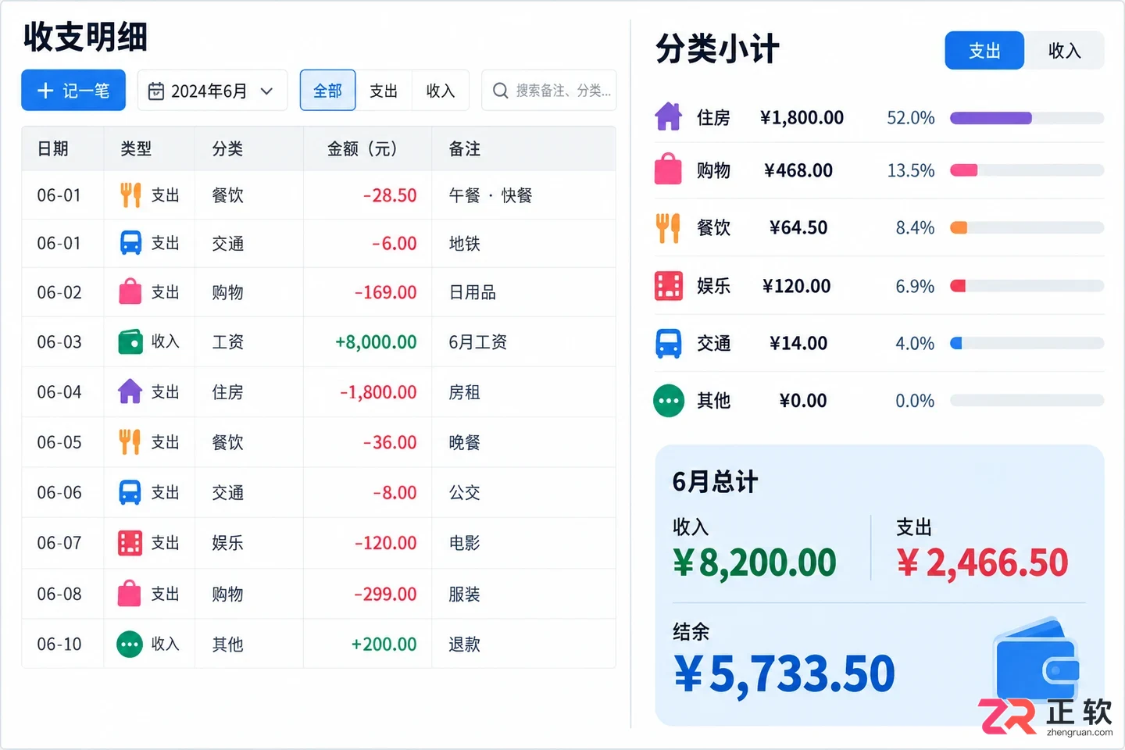Click the 0.0% percentage for 其他
This screenshot has height=750, width=1125.
click(915, 402)
